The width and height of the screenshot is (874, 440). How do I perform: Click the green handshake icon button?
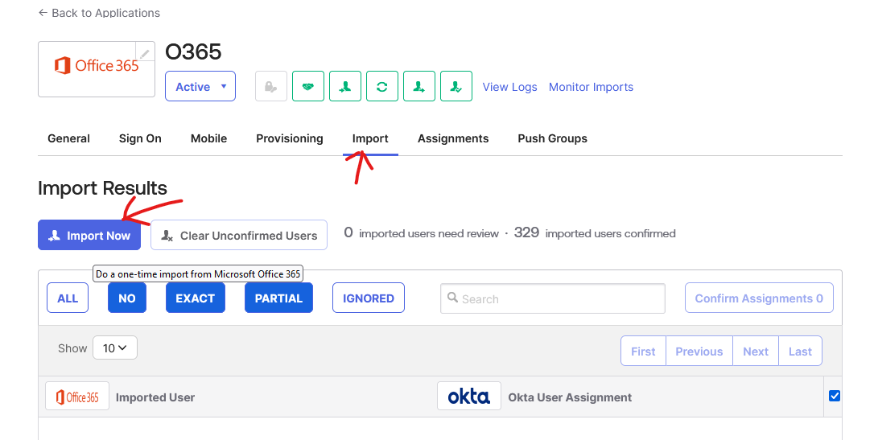pos(307,86)
